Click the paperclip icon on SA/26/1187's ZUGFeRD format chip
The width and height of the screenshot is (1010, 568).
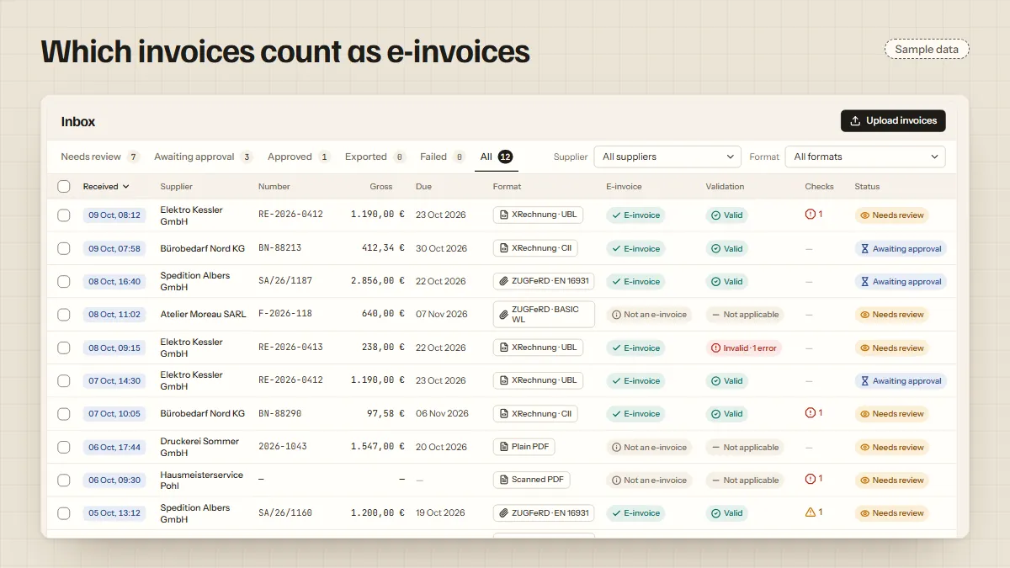tap(503, 281)
